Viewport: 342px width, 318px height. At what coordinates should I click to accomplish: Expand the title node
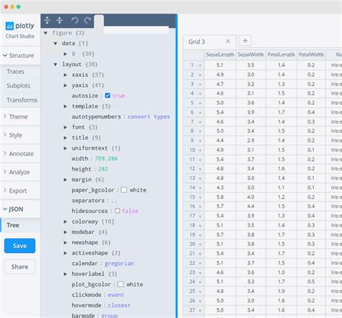pos(65,137)
